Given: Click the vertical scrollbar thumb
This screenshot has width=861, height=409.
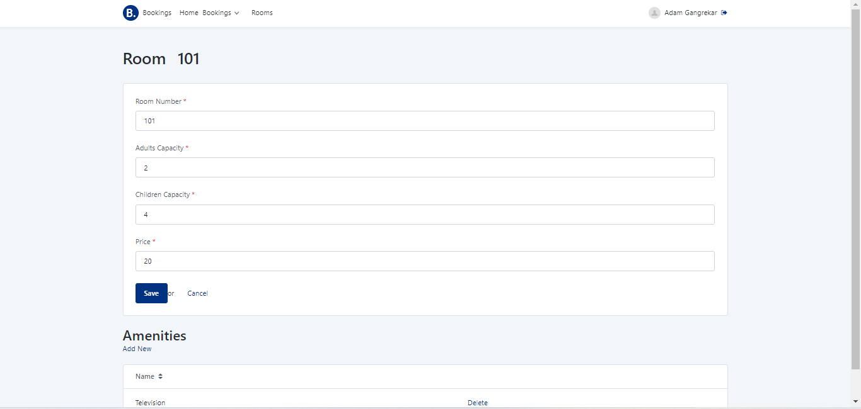Looking at the screenshot, I should (x=855, y=189).
